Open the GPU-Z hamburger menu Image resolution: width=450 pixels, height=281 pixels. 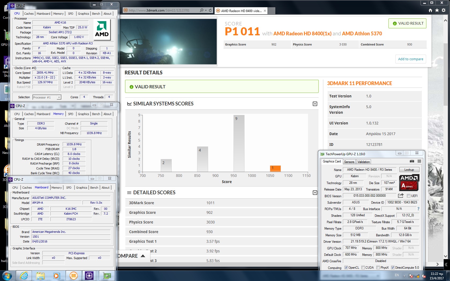tap(419, 161)
